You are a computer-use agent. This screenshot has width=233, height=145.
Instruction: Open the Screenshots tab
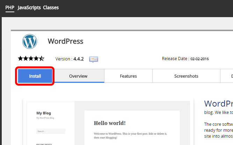pyautogui.click(x=186, y=76)
